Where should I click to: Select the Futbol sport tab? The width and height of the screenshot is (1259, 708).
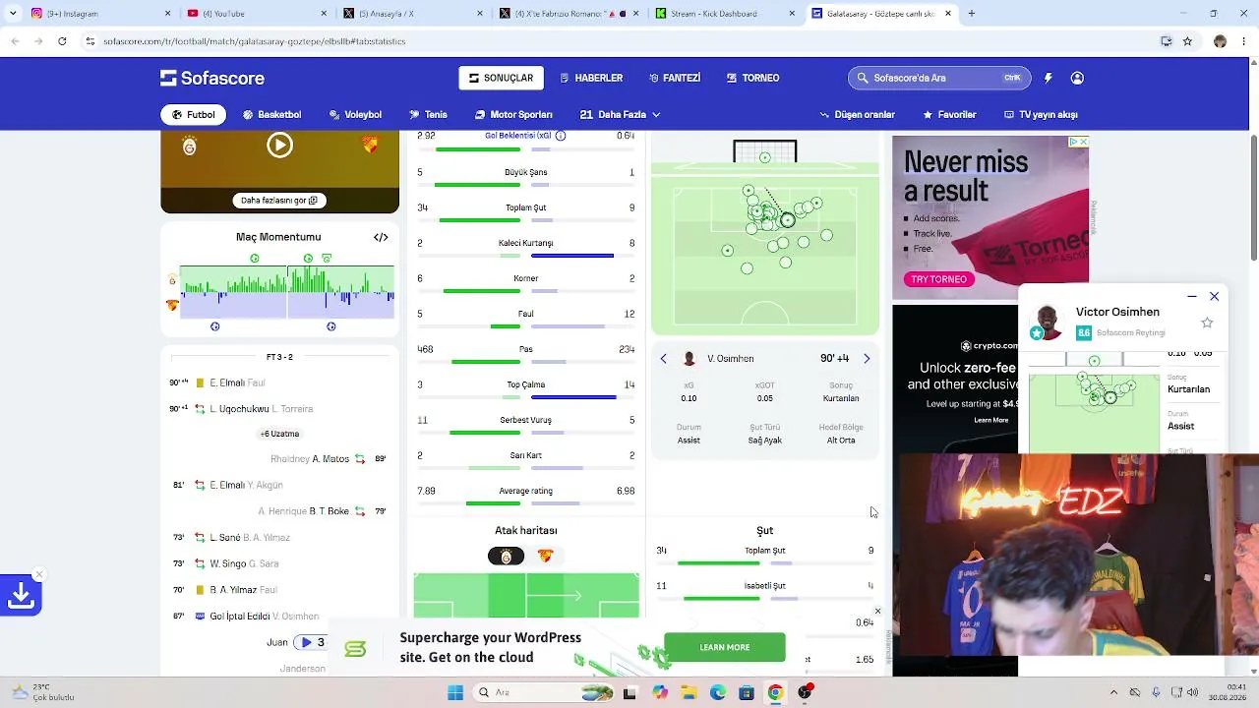pyautogui.click(x=194, y=115)
